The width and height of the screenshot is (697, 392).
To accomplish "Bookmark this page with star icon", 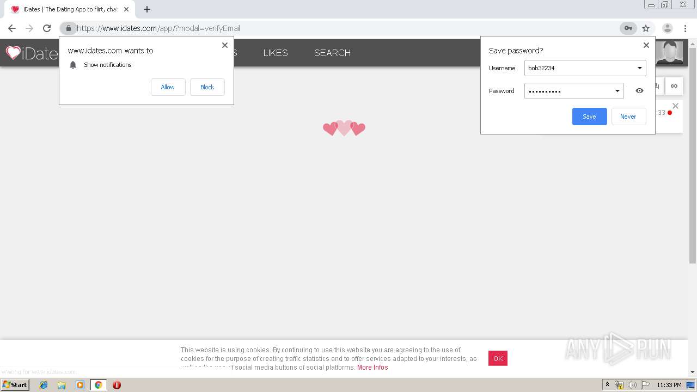I will coord(646,28).
